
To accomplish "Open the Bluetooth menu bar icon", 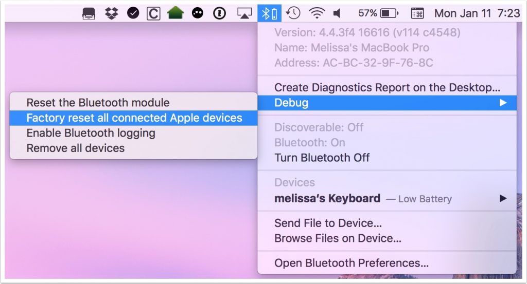I will [269, 13].
